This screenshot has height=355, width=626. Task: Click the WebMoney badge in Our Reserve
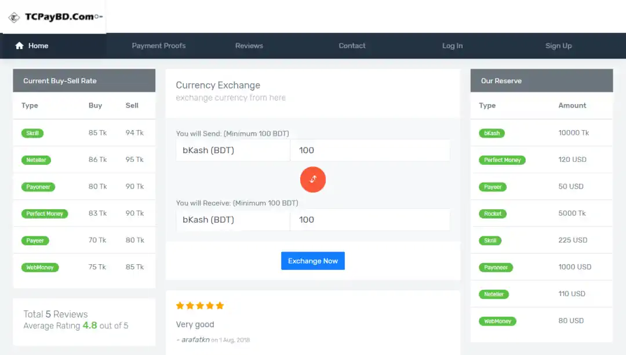(x=497, y=321)
